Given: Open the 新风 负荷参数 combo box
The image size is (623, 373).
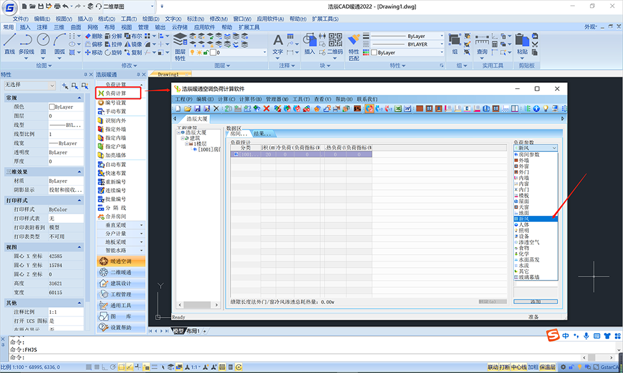Looking at the screenshot, I should point(536,148).
